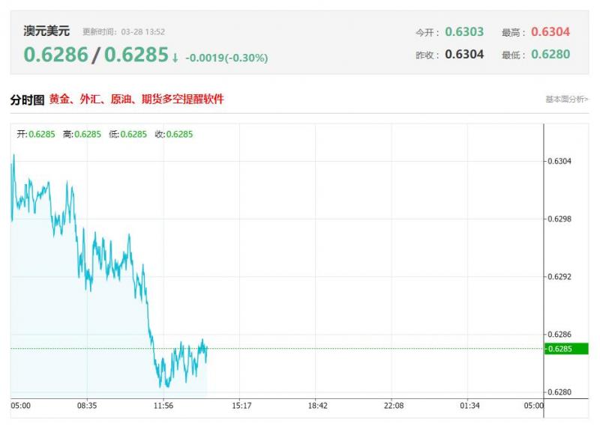Click the 低:0.6285 value in the chart legend
Viewport: 600px width, 435px height.
(x=127, y=135)
